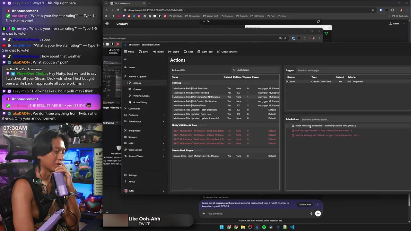Click the Try Plus free button
Viewport: 411px width, 231px height.
point(304,205)
